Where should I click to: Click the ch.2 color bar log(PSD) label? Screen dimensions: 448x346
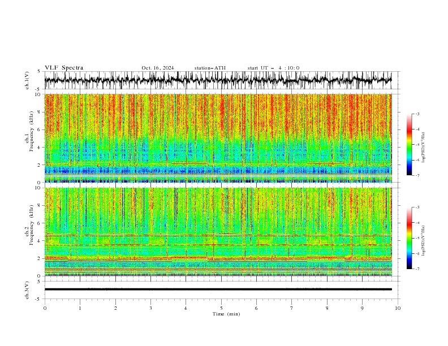(x=424, y=240)
